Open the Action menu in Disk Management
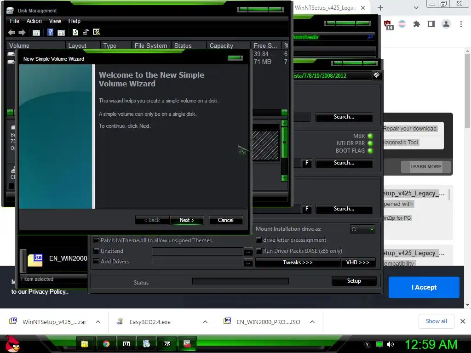 (x=34, y=21)
